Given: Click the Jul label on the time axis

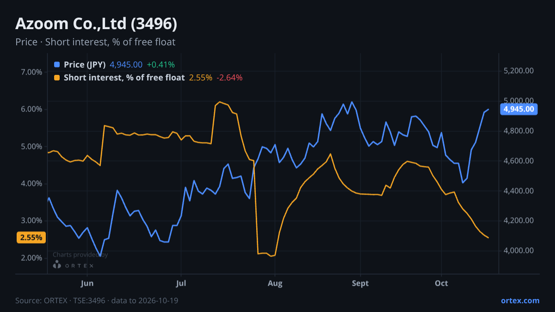Looking at the screenshot, I should (181, 283).
